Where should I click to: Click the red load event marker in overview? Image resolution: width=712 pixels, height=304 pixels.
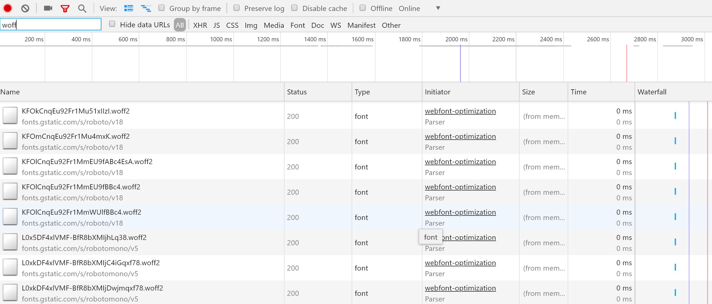(x=627, y=63)
